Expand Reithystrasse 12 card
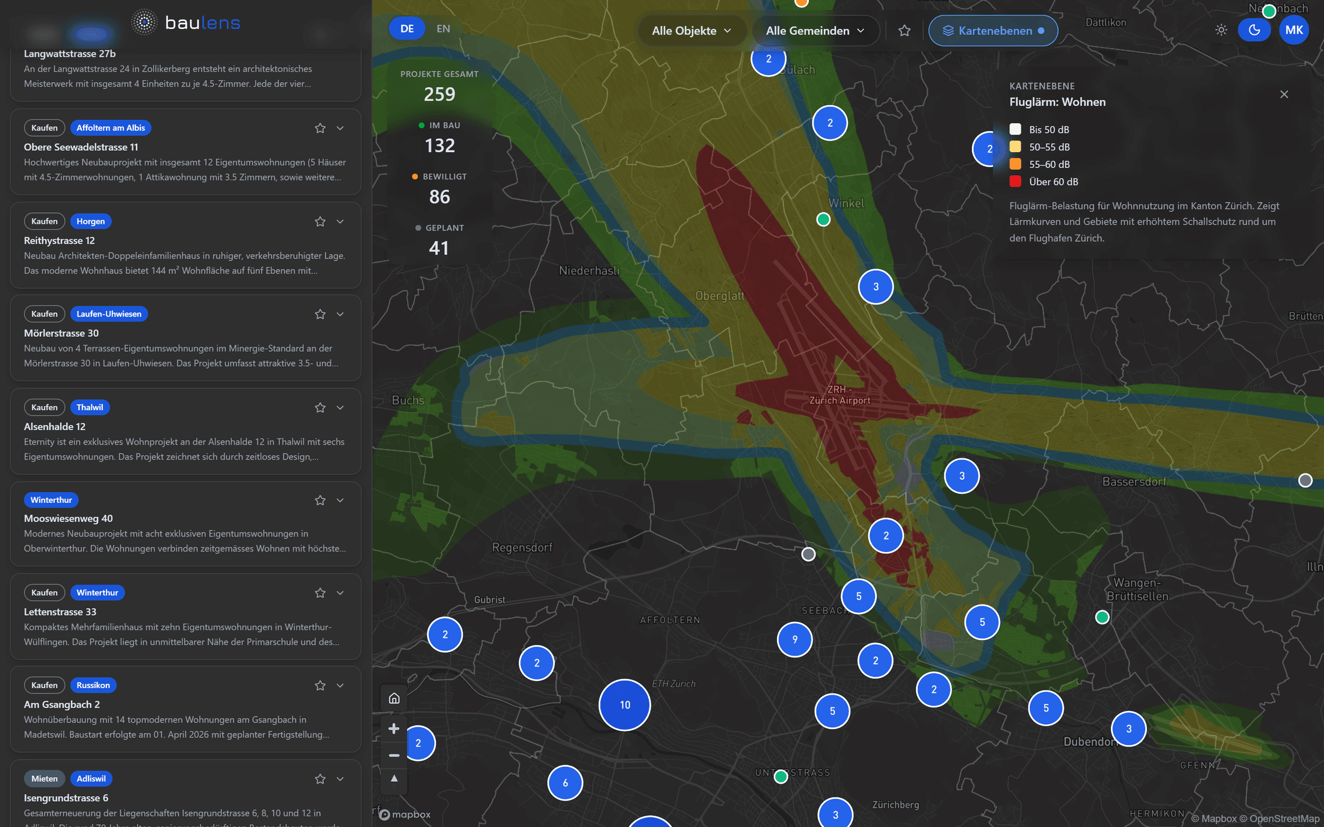 pyautogui.click(x=341, y=221)
